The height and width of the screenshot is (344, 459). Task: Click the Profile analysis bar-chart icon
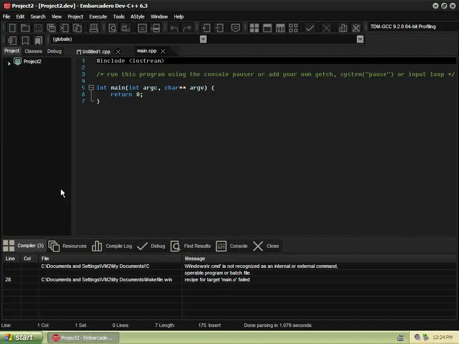click(x=343, y=28)
